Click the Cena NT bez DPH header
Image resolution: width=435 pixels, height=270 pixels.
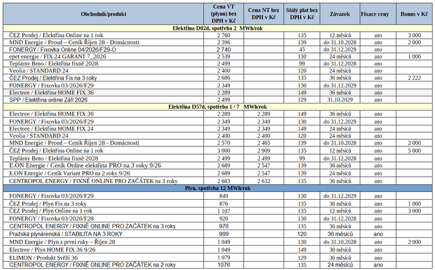(x=263, y=14)
